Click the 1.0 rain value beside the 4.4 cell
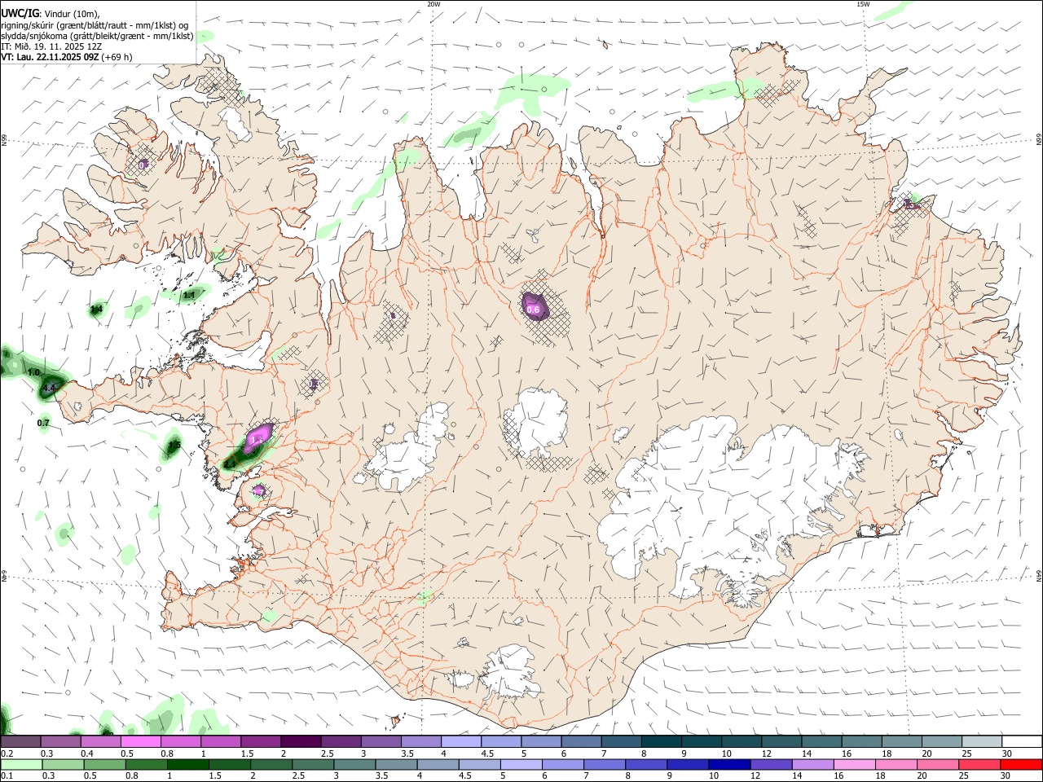 tap(33, 372)
